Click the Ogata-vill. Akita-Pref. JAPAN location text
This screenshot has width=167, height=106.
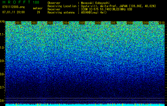pyautogui.click(x=118, y=6)
